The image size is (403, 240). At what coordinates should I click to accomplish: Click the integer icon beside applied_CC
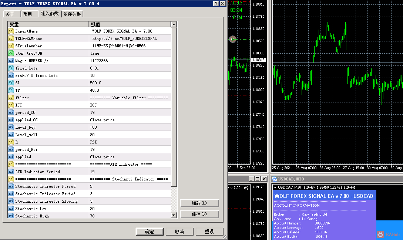click(x=11, y=120)
